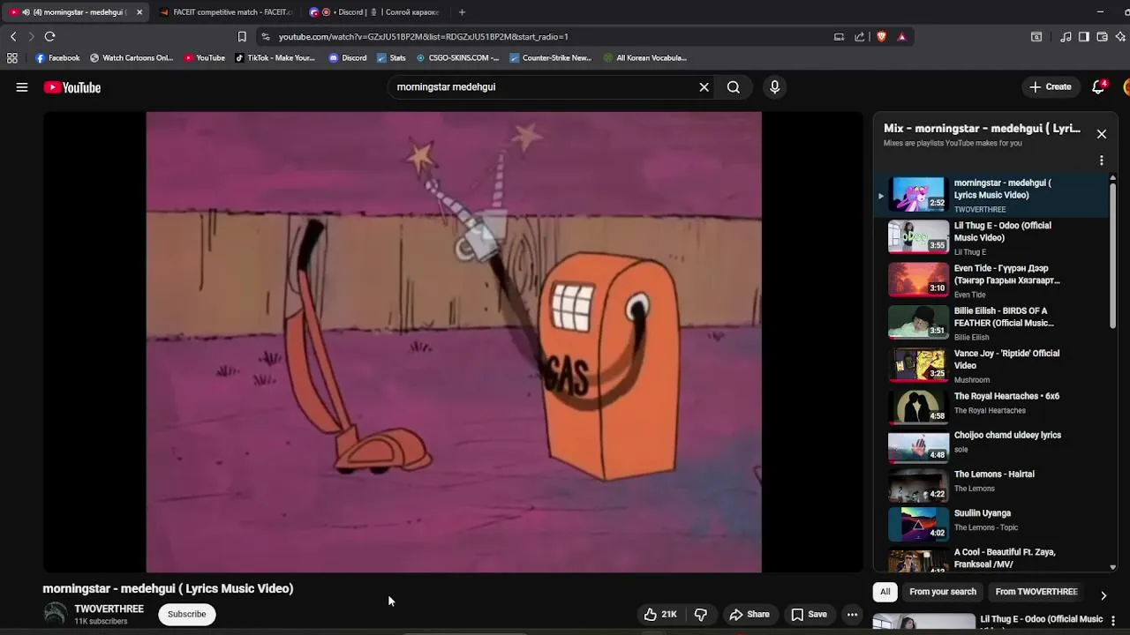This screenshot has width=1130, height=635.
Task: Select the All filter chip
Action: point(885,592)
